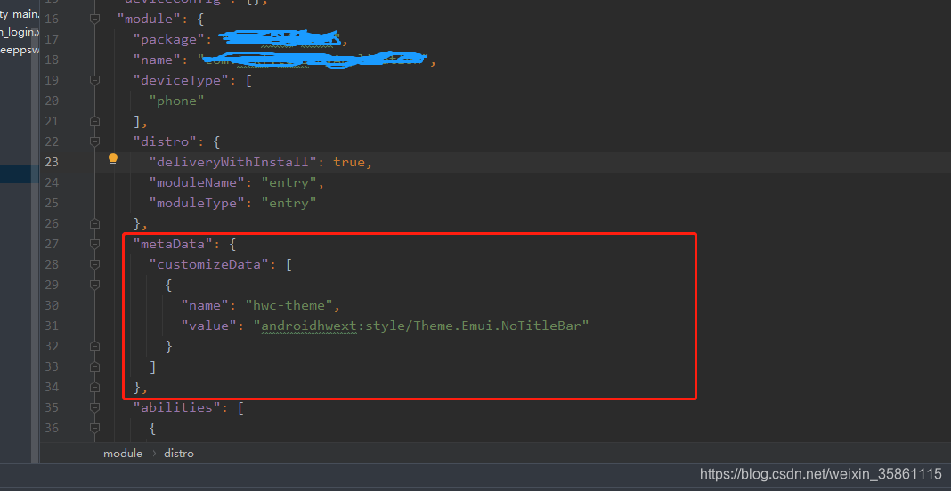Viewport: 951px width, 491px height.
Task: Collapse the "module" block fold marker
Action: tap(94, 20)
